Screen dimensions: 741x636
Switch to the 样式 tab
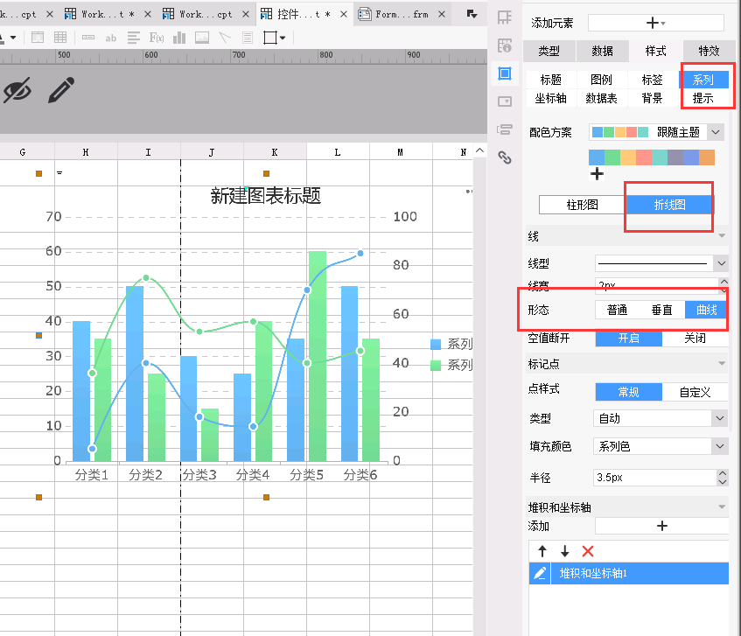[x=655, y=51]
